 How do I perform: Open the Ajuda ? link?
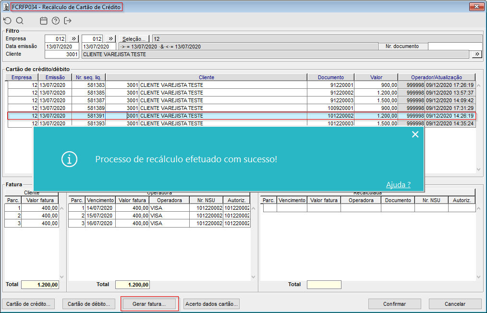(398, 185)
